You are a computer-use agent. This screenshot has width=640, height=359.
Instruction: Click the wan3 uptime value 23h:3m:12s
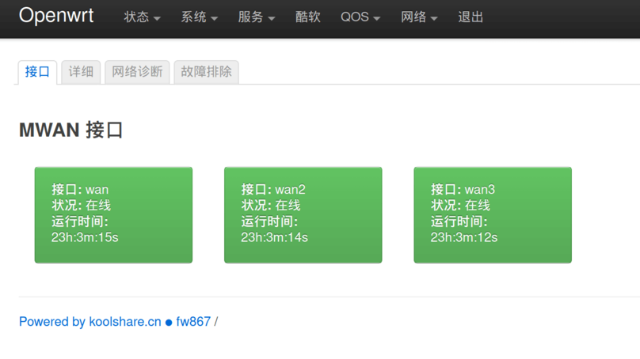tap(464, 237)
